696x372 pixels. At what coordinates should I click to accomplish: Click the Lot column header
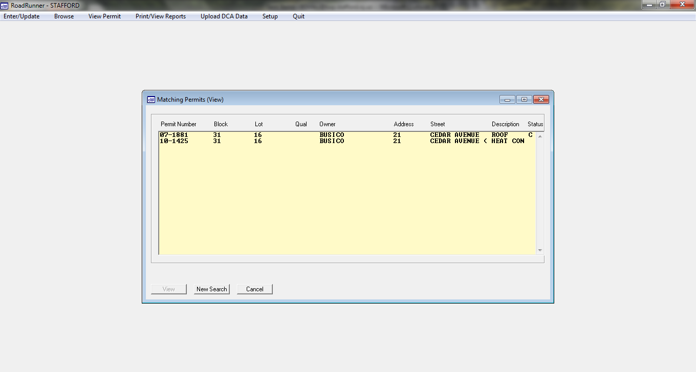click(258, 124)
